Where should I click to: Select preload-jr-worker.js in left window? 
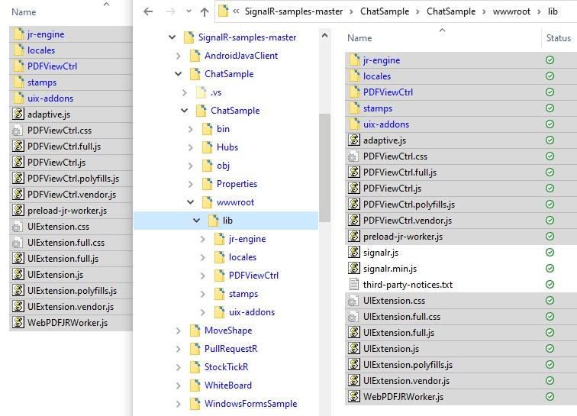click(67, 211)
